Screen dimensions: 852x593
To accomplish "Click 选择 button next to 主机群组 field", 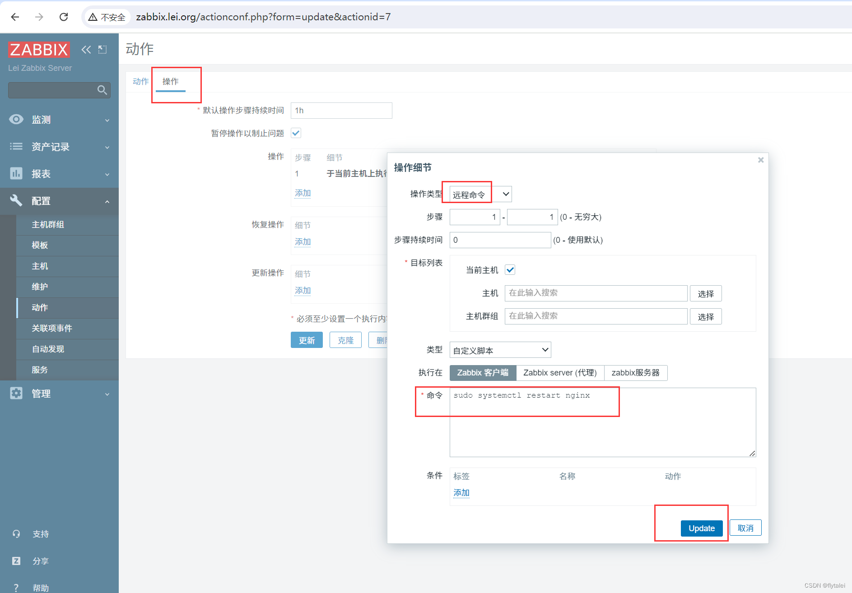I will pyautogui.click(x=706, y=317).
